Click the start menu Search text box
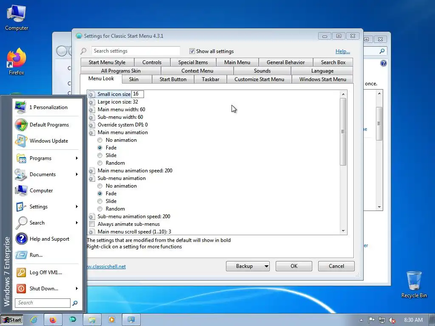 [42, 303]
